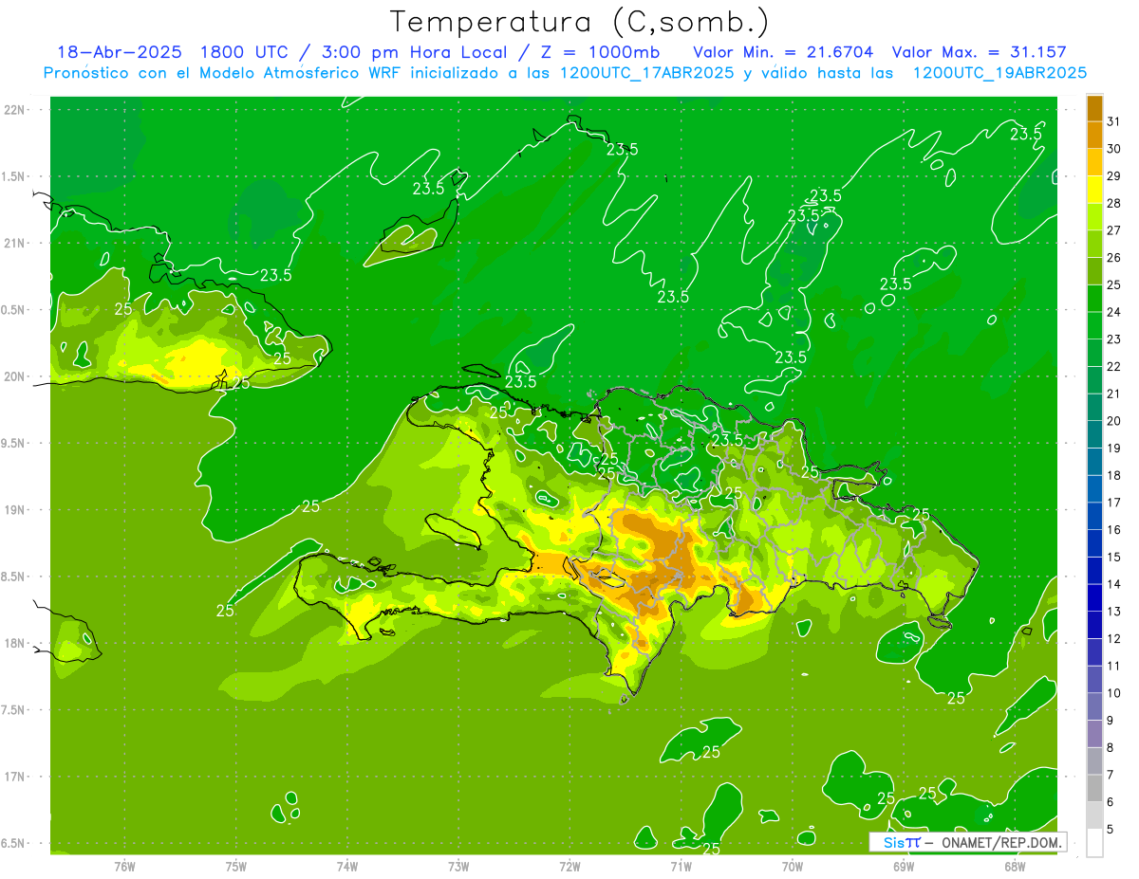Click the colorbar label '30'

coord(1114,149)
